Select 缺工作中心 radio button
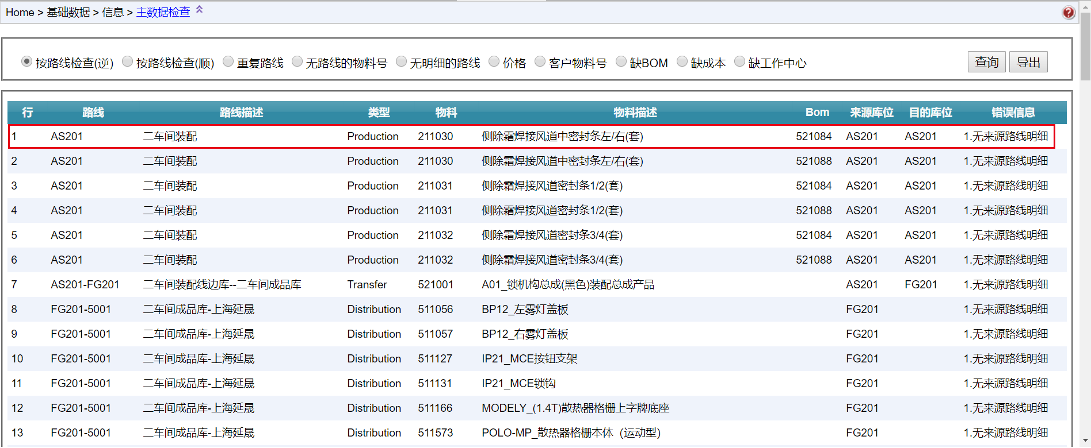 click(x=740, y=61)
